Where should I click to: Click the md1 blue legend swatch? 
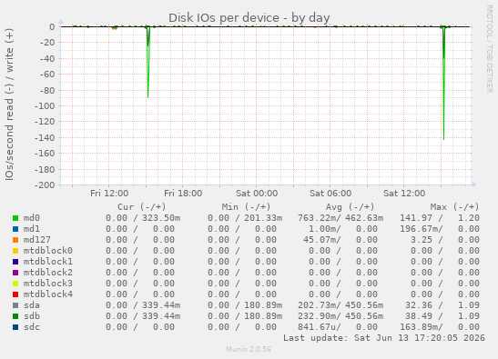coord(15,229)
